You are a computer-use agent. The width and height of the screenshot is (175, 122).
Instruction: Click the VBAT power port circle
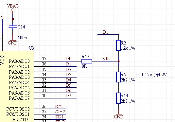tap(13, 10)
